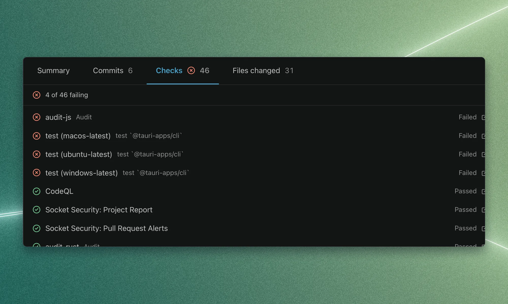Image resolution: width=508 pixels, height=304 pixels.
Task: Open external link icon for test (windows-latest)
Action: (483, 173)
